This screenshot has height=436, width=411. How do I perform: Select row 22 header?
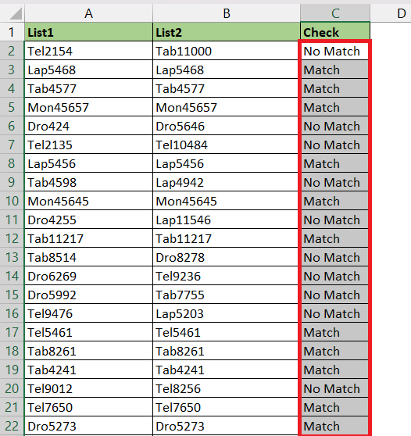(12, 426)
